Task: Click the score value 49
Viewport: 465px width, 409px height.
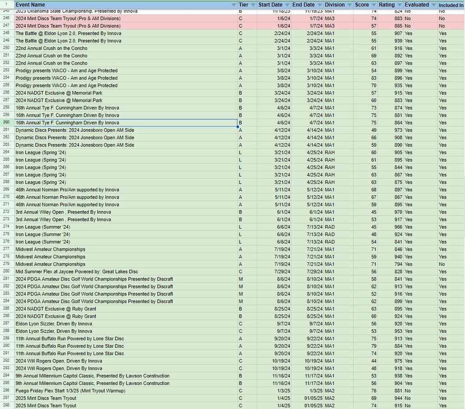Action: pos(374,130)
